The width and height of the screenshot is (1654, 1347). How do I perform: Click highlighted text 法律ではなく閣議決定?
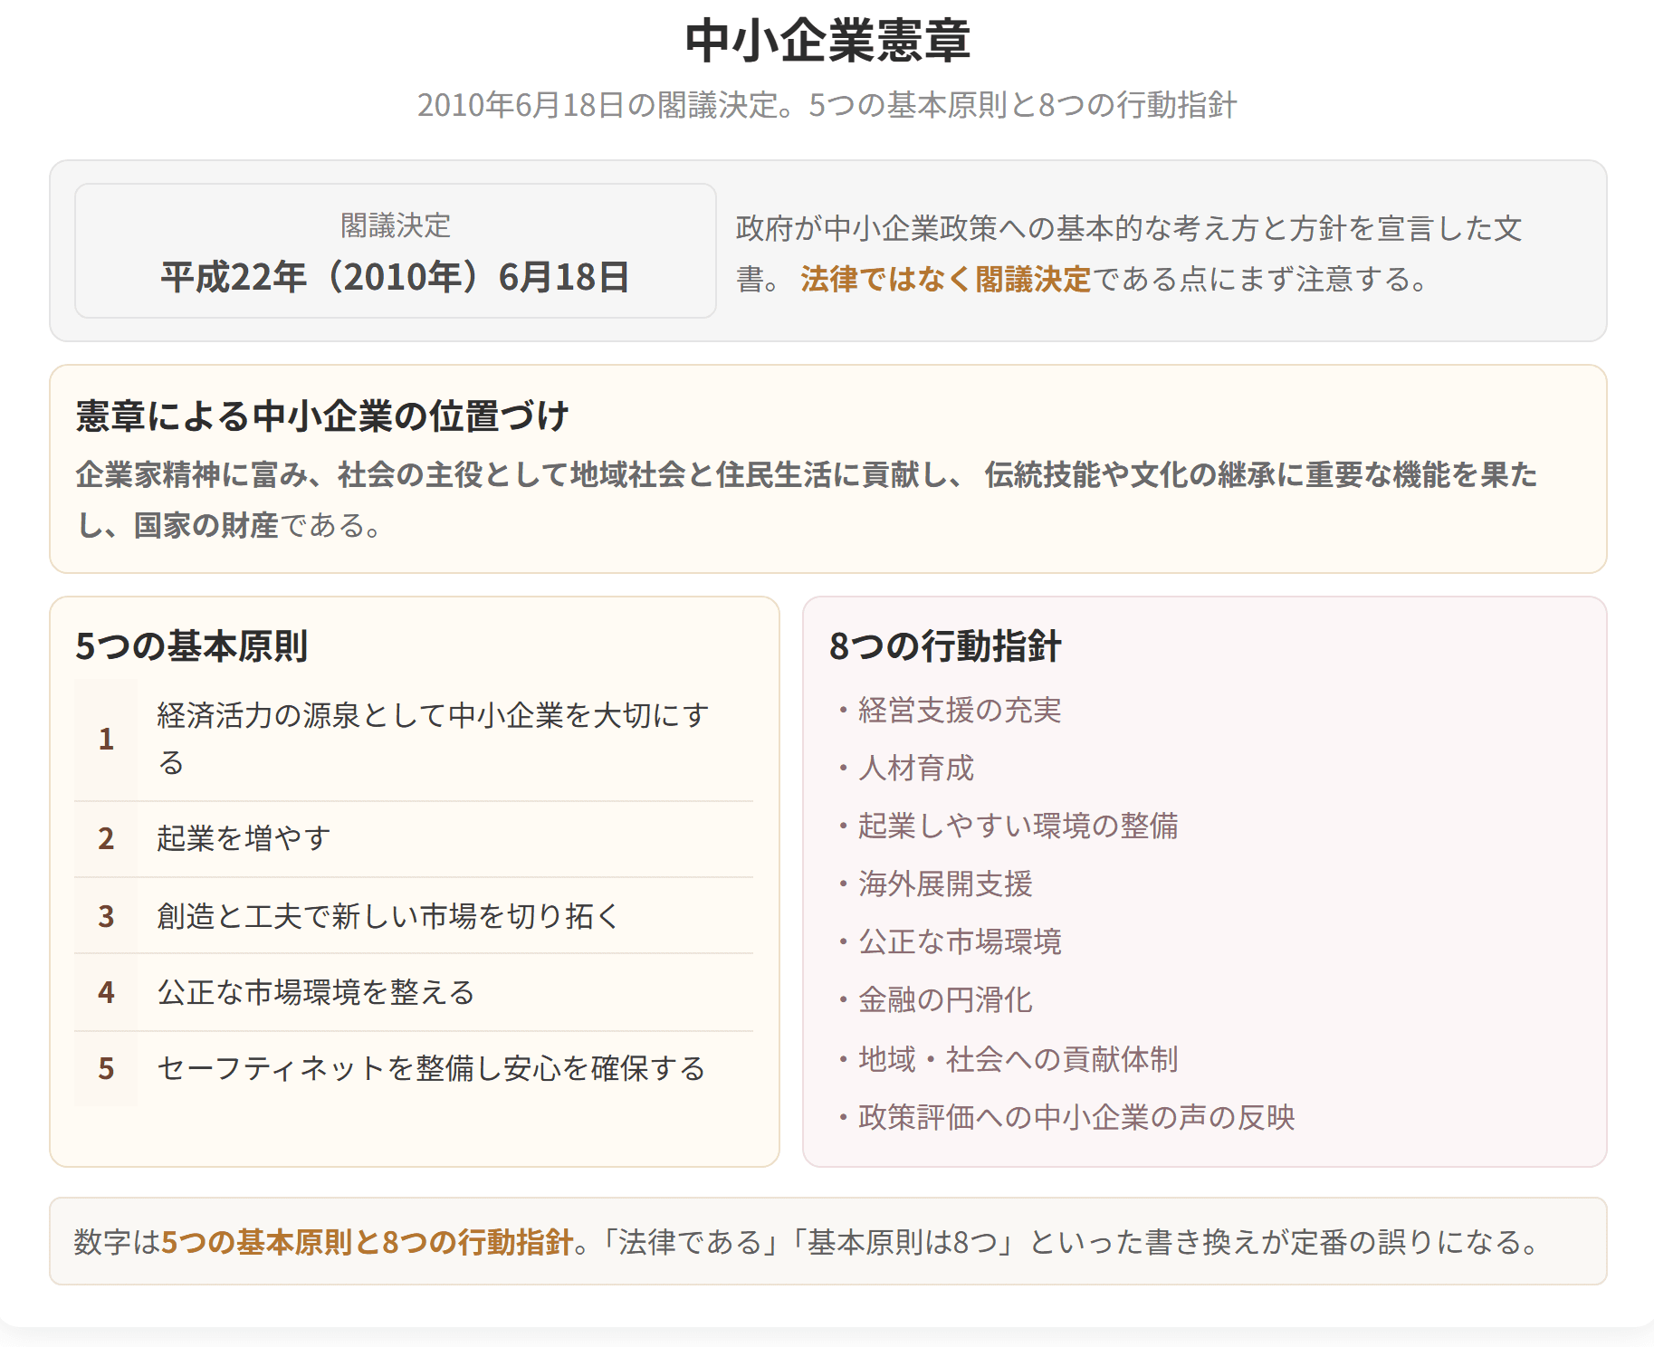945,279
